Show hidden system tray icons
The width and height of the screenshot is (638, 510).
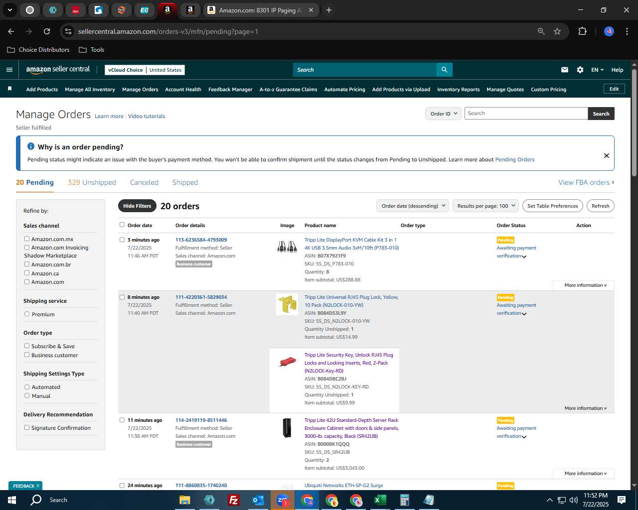549,500
